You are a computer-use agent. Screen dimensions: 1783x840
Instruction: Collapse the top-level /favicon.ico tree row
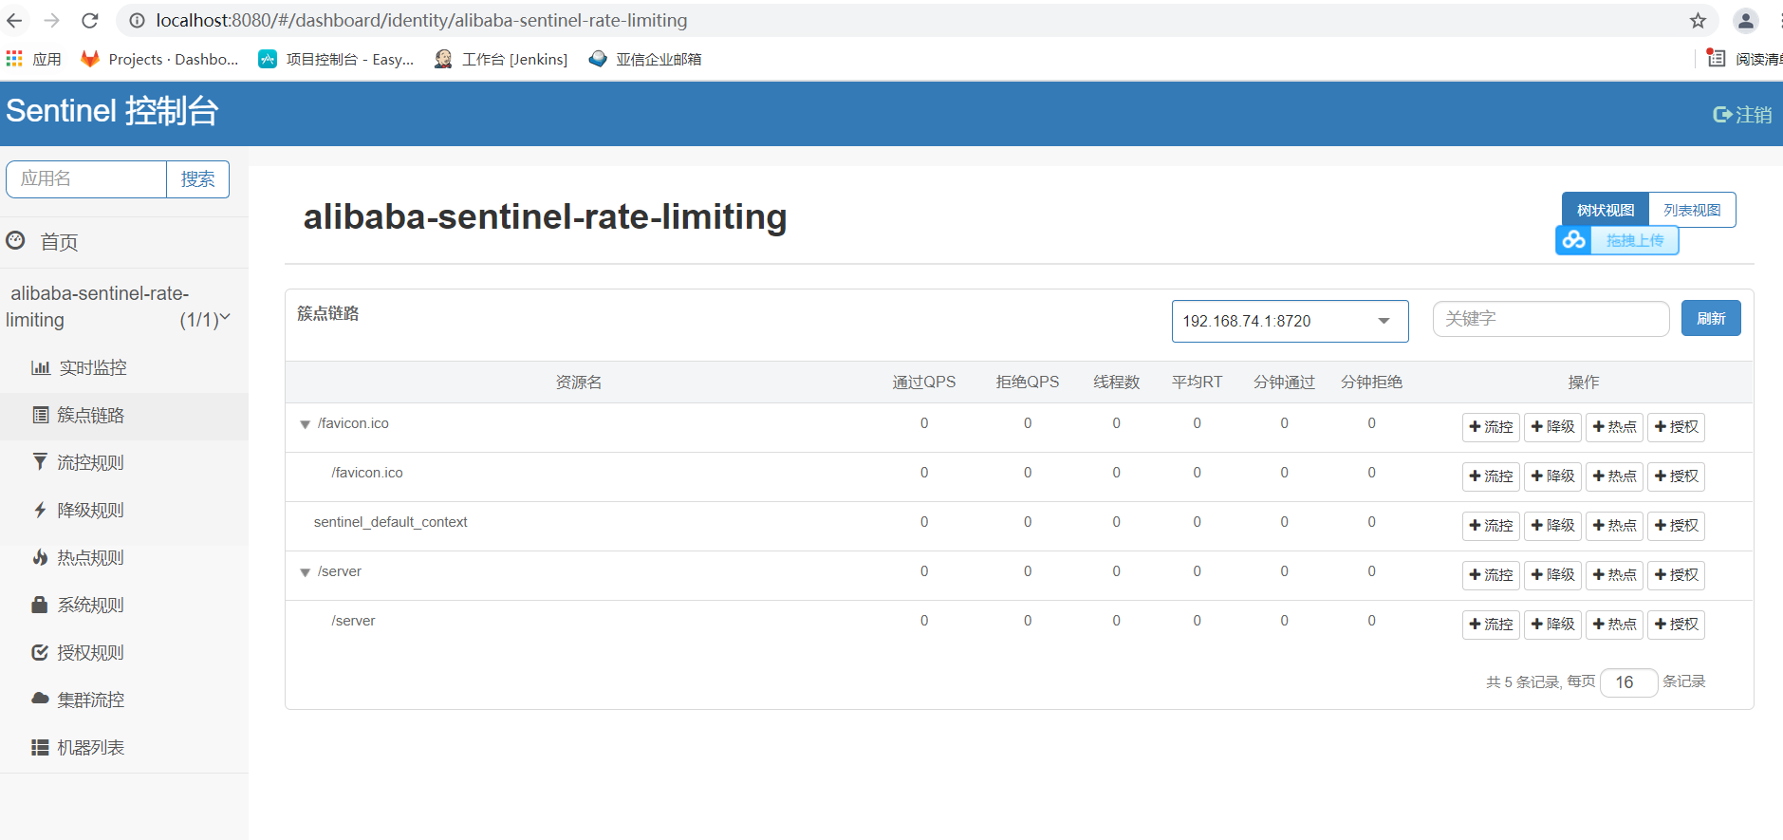pyautogui.click(x=305, y=424)
